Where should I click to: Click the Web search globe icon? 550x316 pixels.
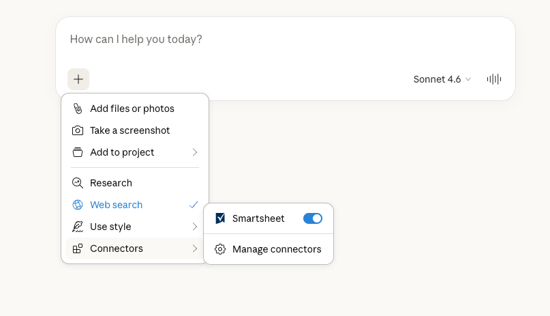[78, 205]
